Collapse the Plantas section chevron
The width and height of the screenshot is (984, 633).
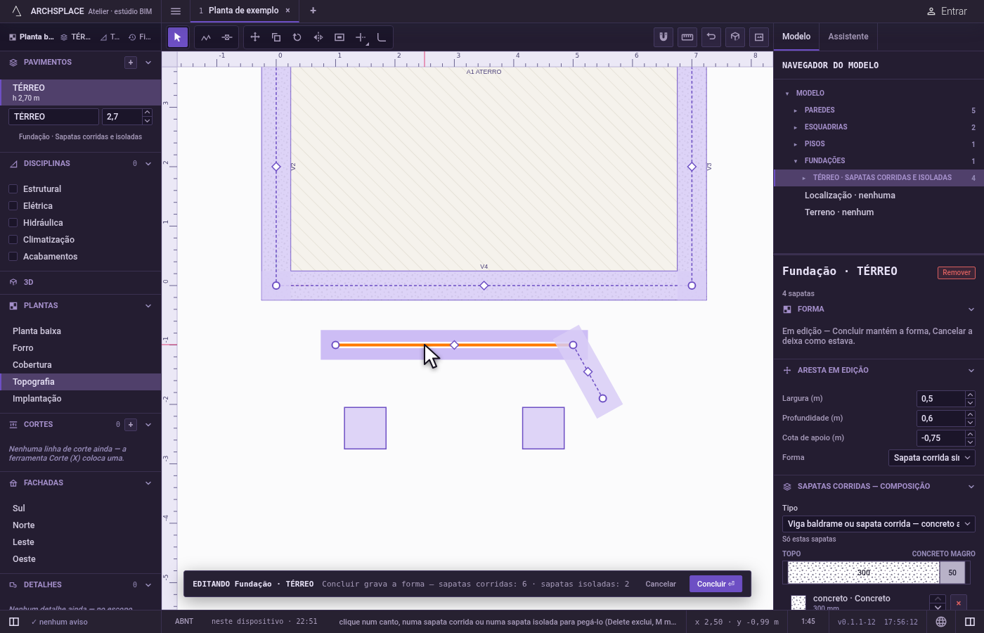coord(148,306)
